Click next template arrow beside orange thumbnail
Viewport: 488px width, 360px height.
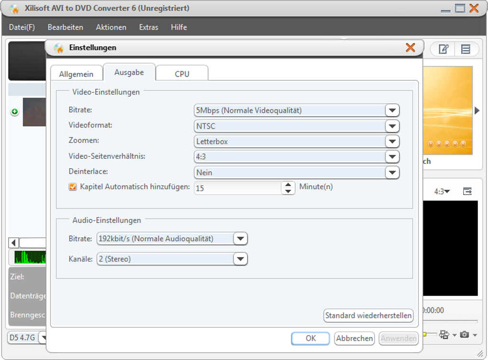[477, 110]
